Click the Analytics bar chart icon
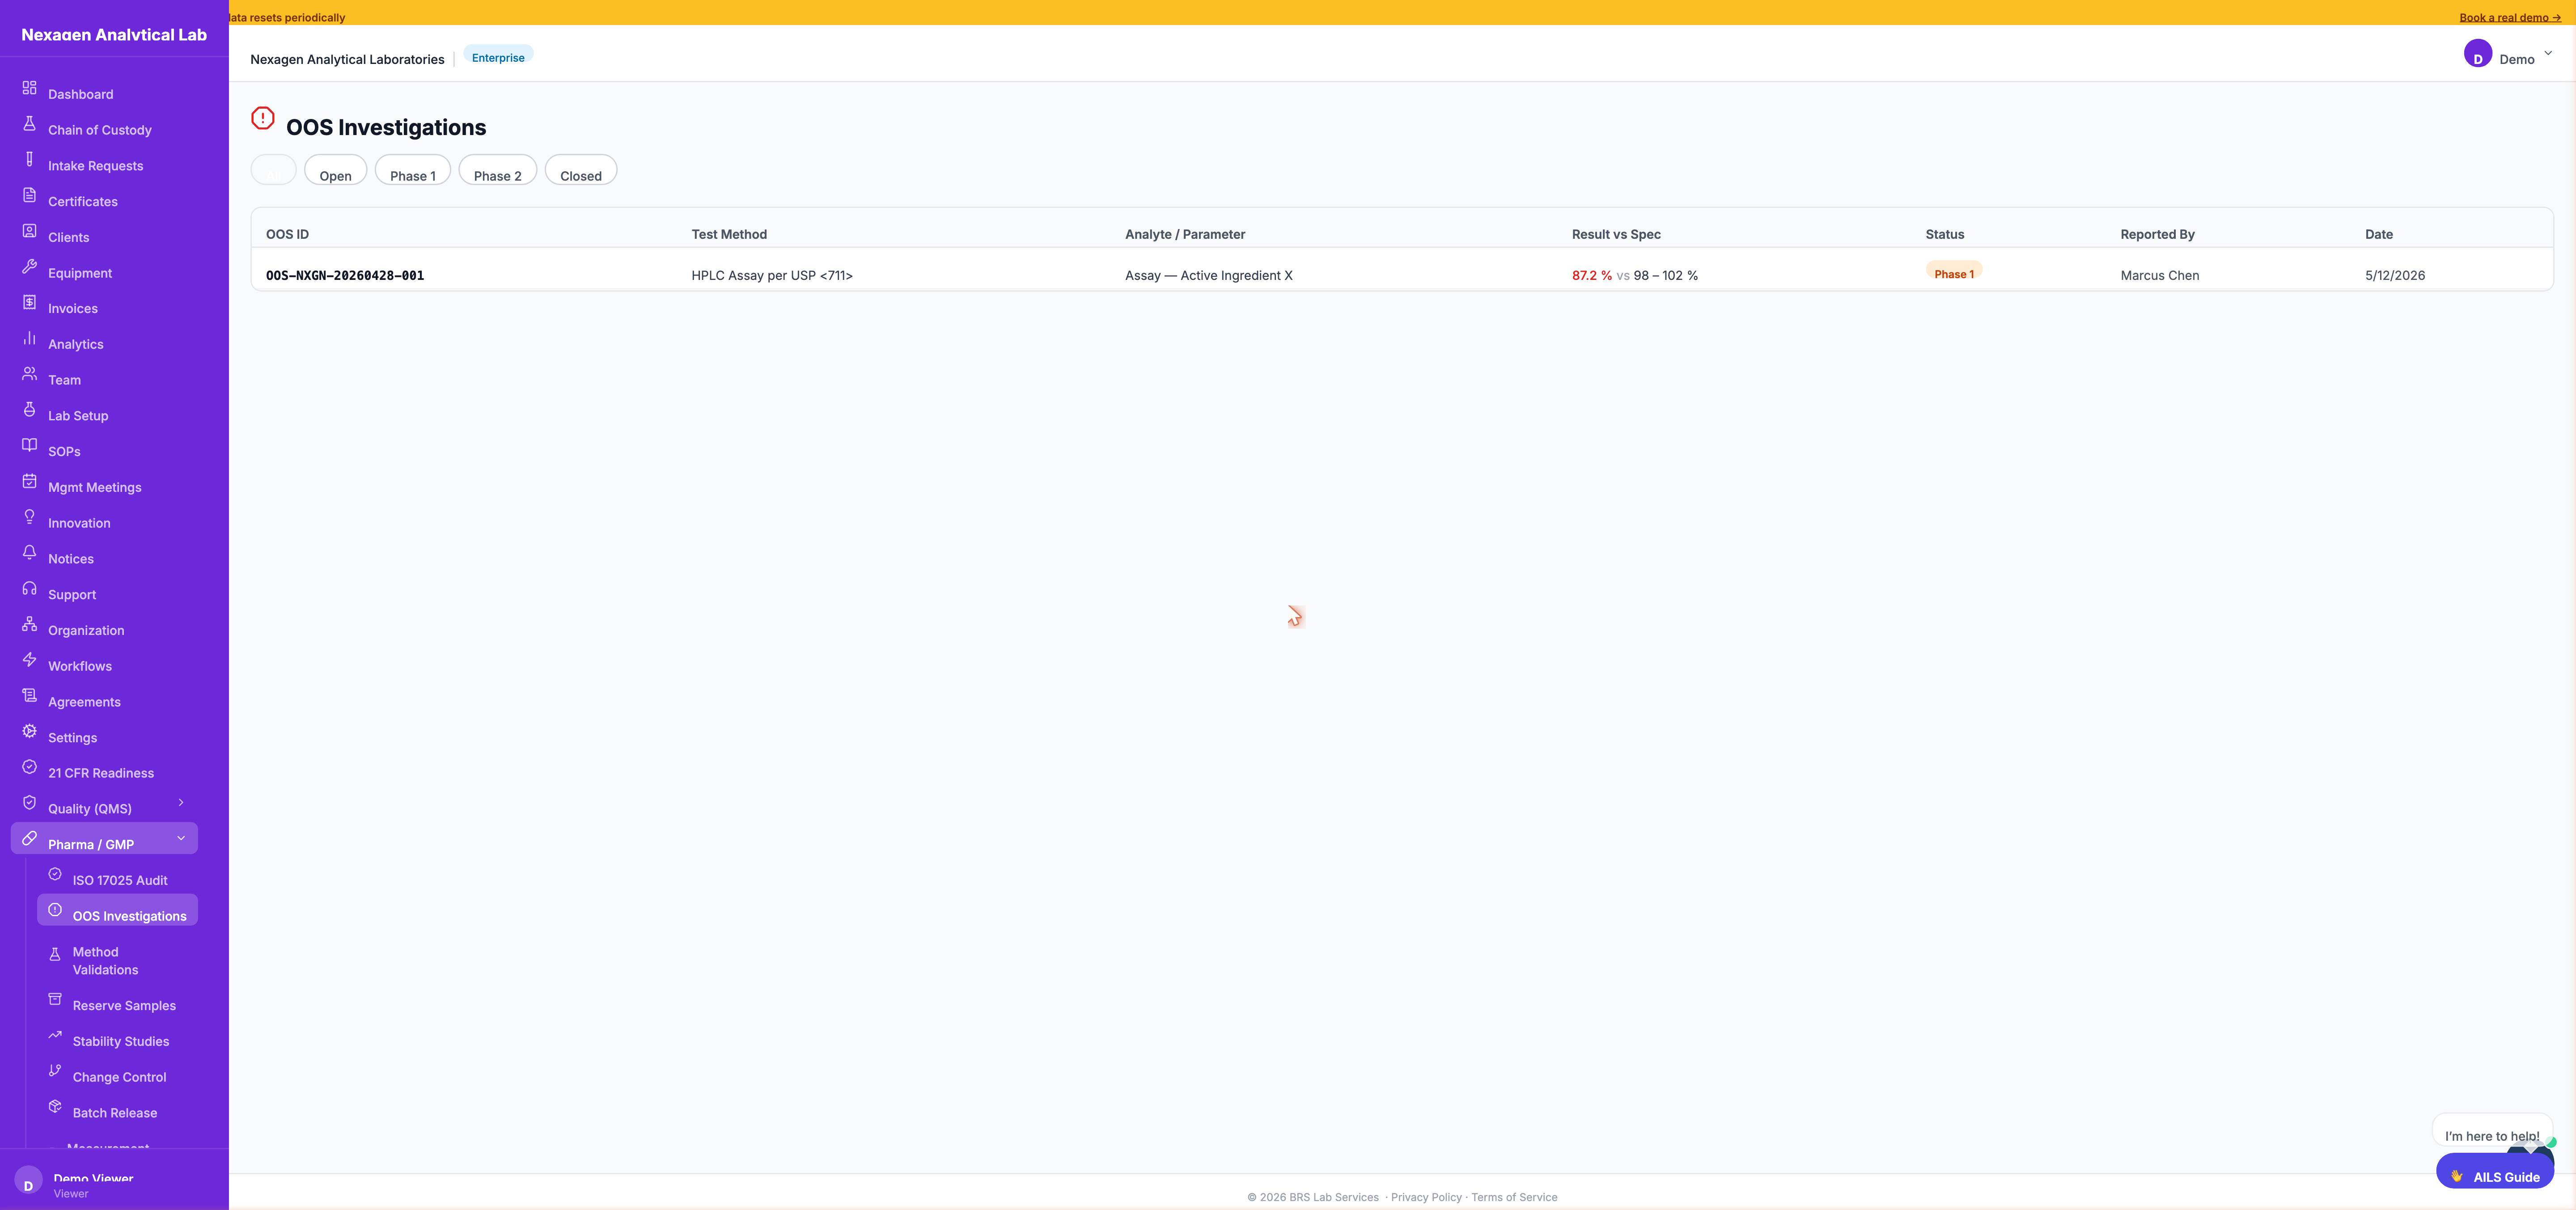 (x=29, y=338)
